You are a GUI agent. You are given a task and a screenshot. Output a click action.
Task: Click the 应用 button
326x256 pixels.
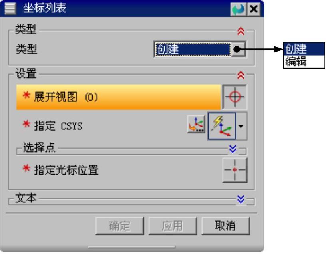click(x=173, y=226)
